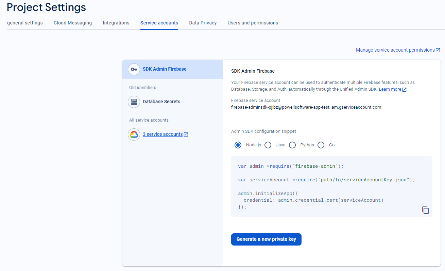The width and height of the screenshot is (445, 271).
Task: Click the require("firebase-admin") code line
Action: pos(291,166)
